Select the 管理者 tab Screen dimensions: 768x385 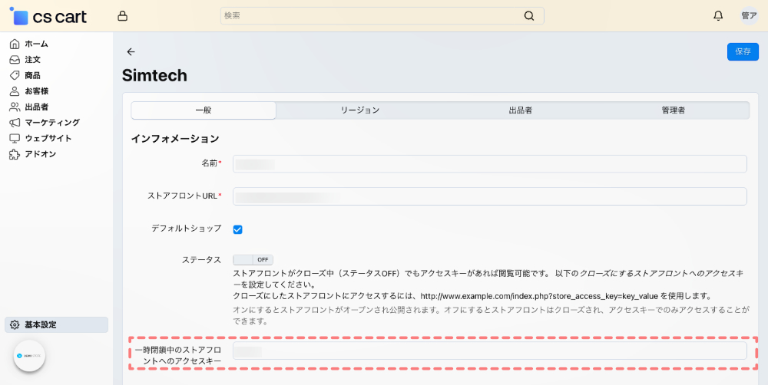click(673, 110)
